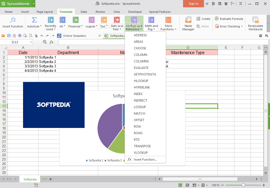Viewport: 270px width, 188px height.
Task: Click the zoom slider handle
Action: [x=243, y=185]
